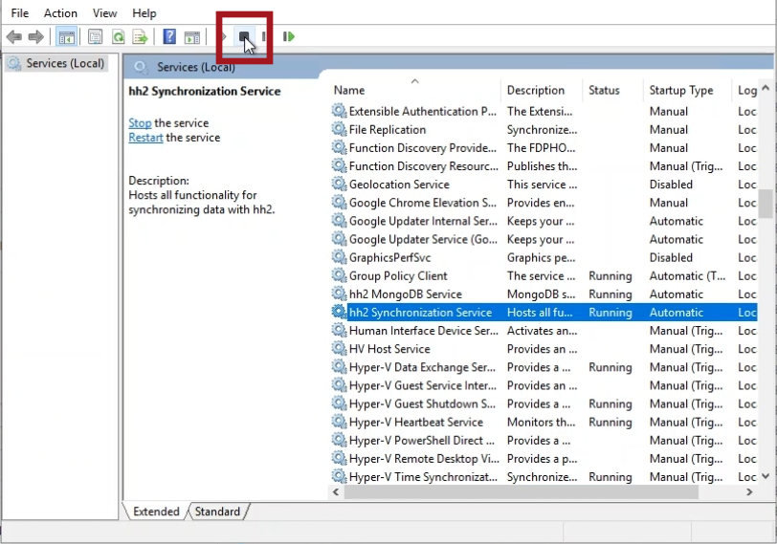Open the Help menu
This screenshot has width=777, height=544.
pos(144,12)
